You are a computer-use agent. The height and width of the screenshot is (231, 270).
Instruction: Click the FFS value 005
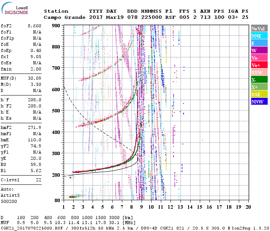pos(184,17)
